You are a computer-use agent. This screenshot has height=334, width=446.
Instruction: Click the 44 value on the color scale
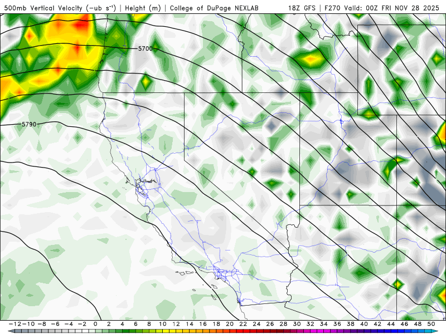pos(391,324)
